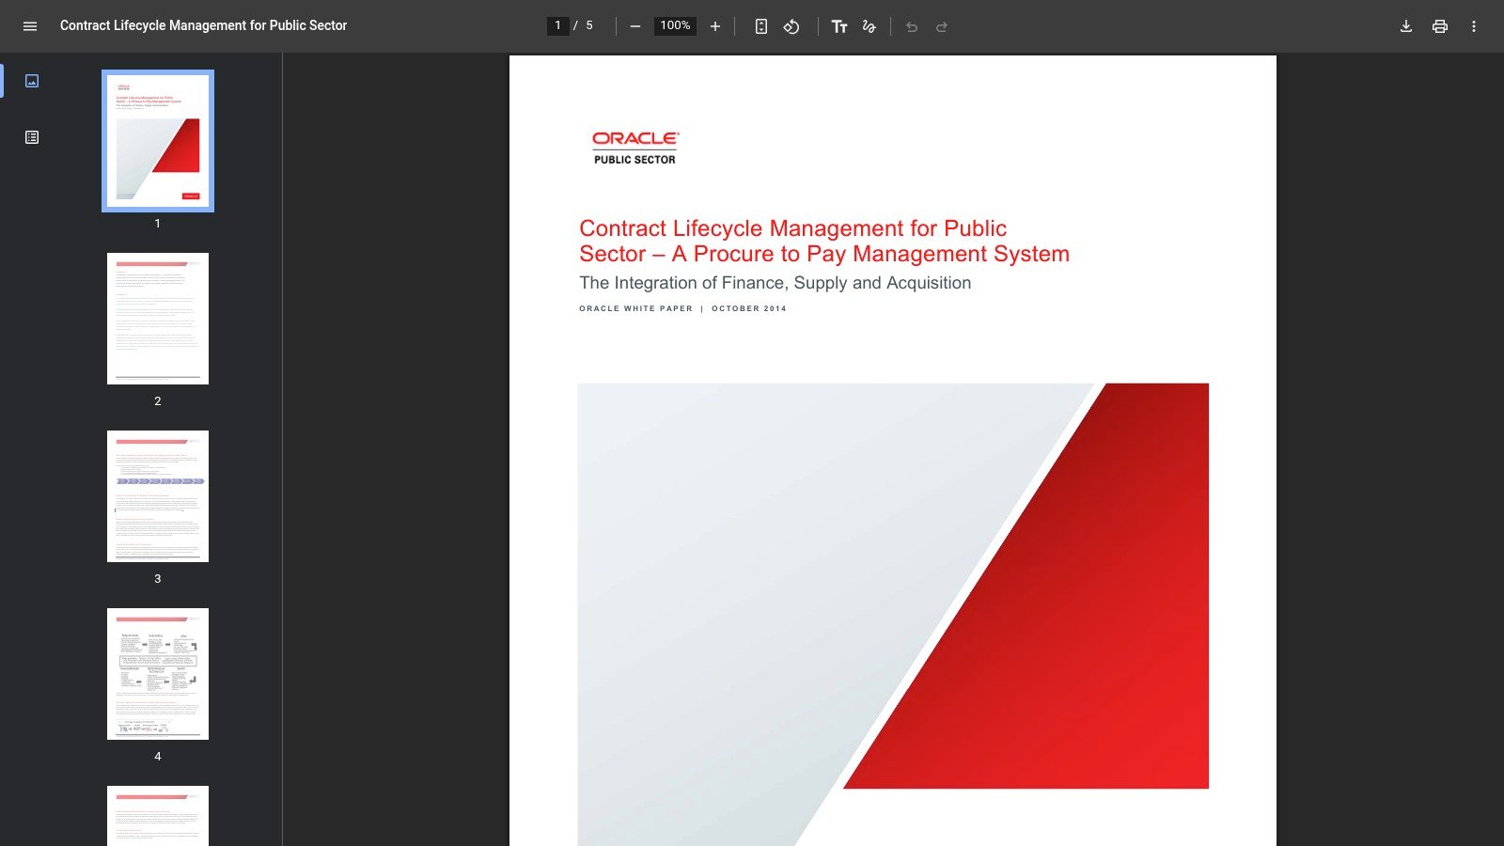Select page 1 thumbnail
1504x846 pixels.
click(158, 141)
